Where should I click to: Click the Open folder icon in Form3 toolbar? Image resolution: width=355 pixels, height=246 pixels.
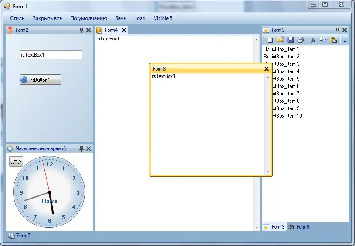pyautogui.click(x=280, y=40)
